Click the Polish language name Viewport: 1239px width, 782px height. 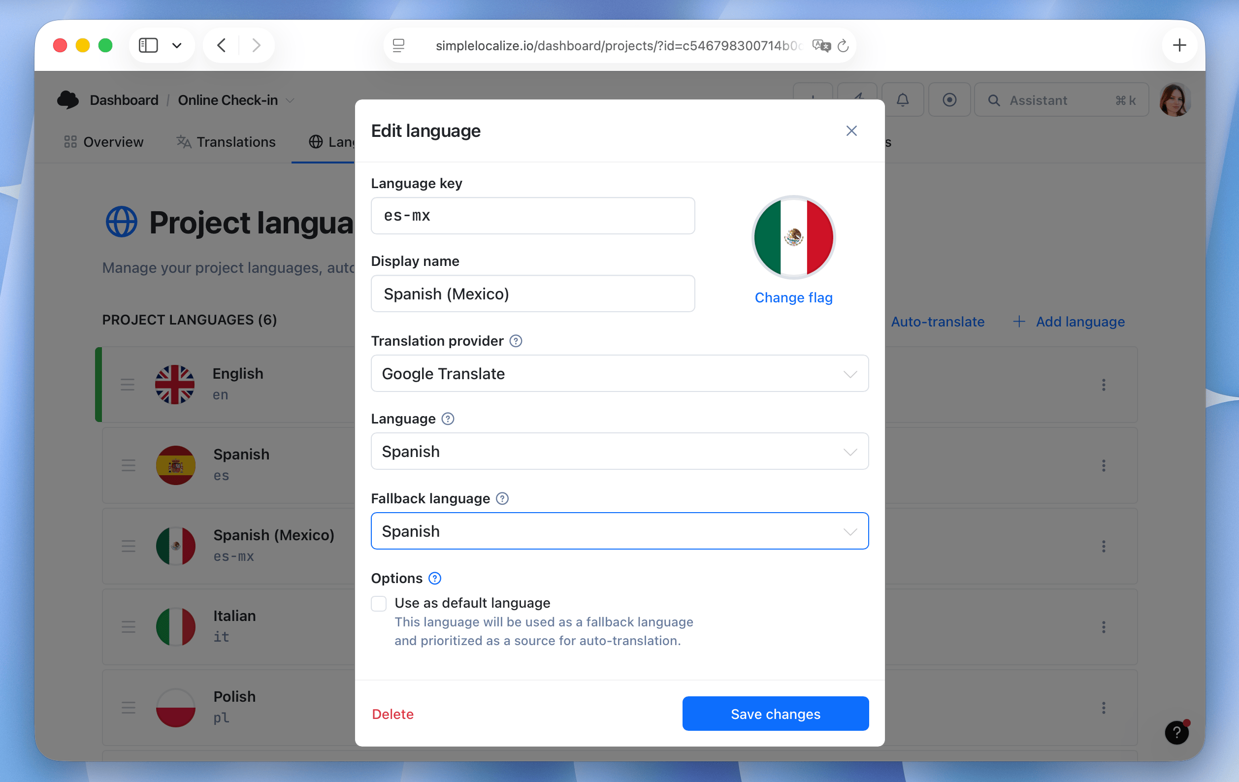click(x=234, y=696)
